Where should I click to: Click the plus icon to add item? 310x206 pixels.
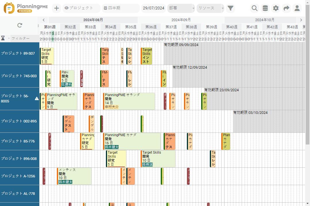click(x=57, y=8)
